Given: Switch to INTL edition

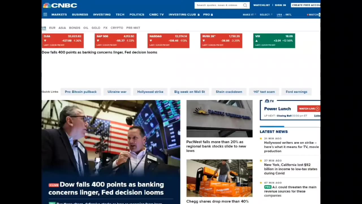Looking at the screenshot, I should (x=288, y=14).
